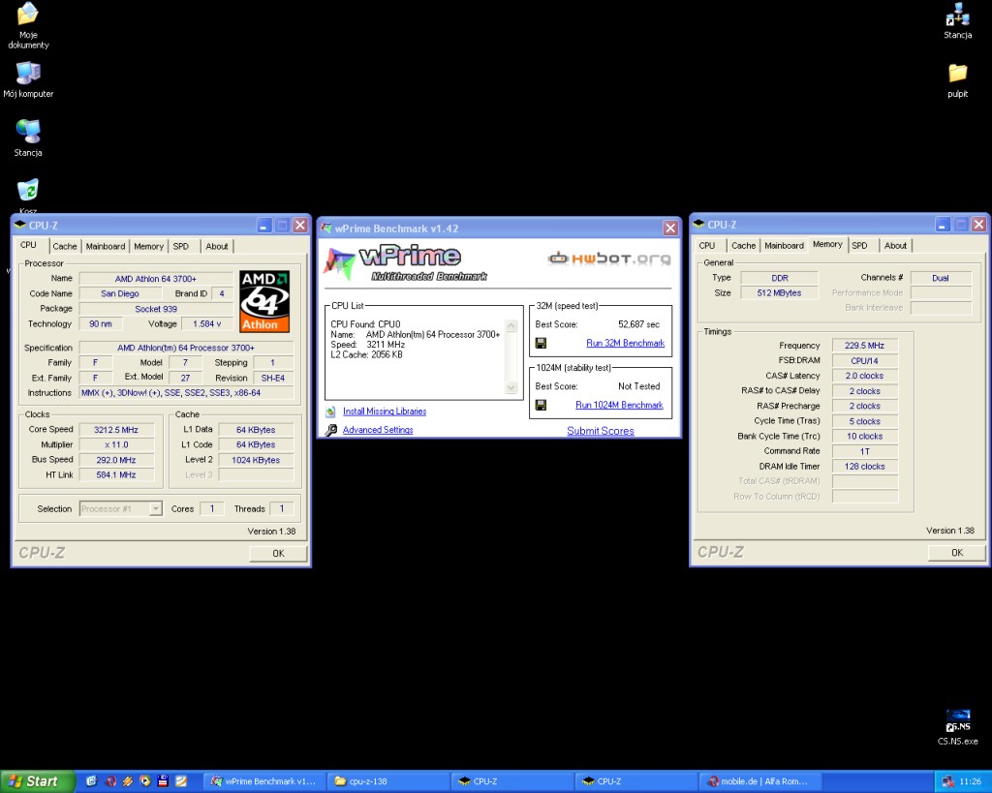The width and height of the screenshot is (992, 793).
Task: Click the HWBOT.org logo
Action: coord(609,258)
